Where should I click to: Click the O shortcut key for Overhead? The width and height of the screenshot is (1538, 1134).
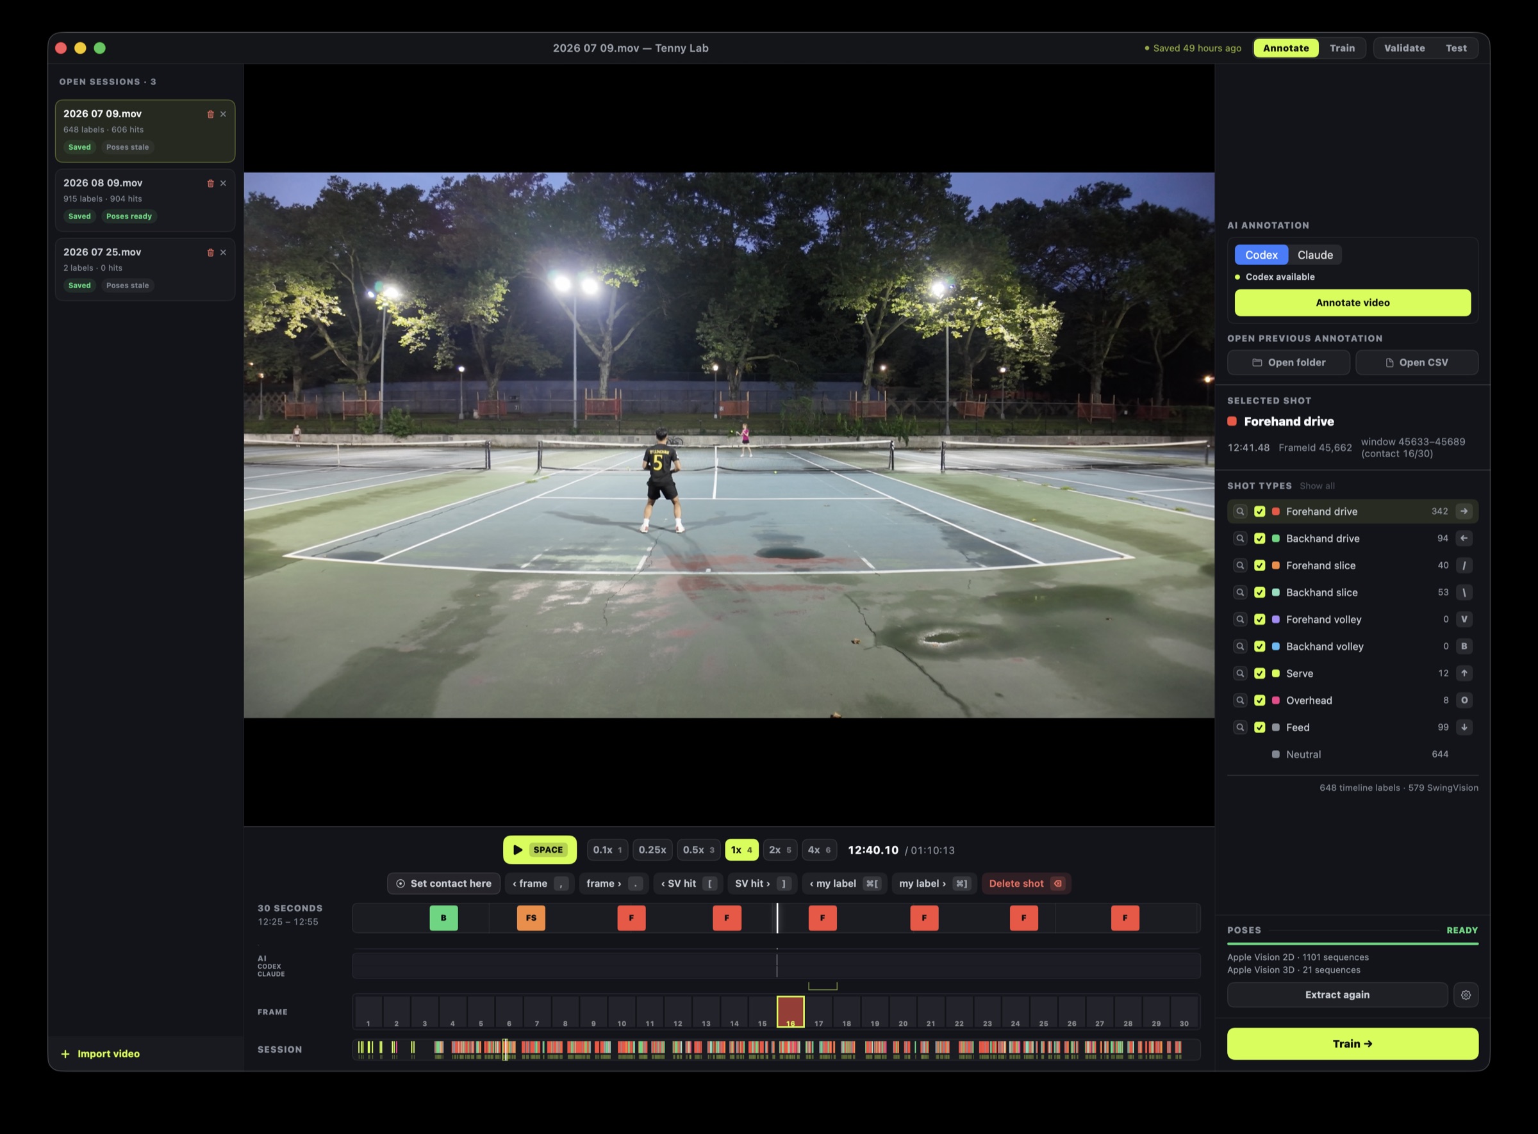[1464, 700]
